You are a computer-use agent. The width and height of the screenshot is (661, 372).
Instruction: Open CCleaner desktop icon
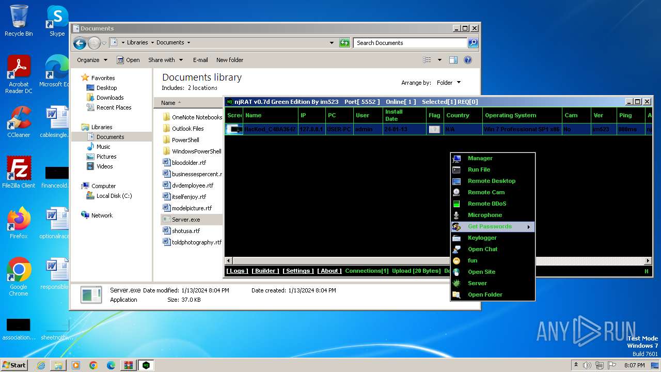click(x=19, y=122)
